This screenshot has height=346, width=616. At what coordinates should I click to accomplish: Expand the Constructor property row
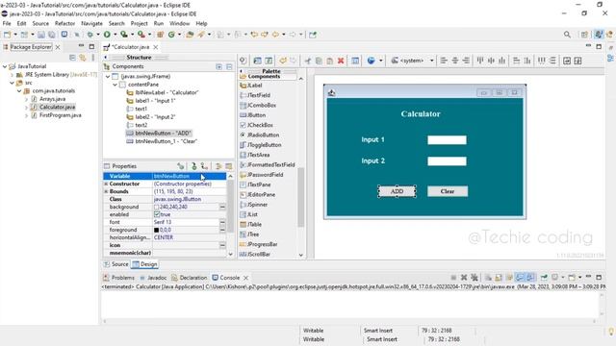click(x=106, y=184)
